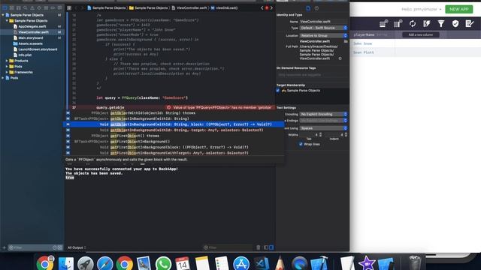Refresh the Back4App data browser

click(x=413, y=23)
